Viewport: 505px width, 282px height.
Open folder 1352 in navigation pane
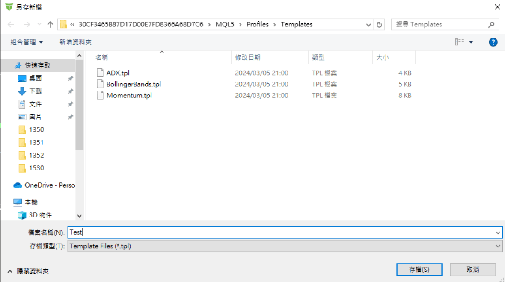(x=36, y=155)
